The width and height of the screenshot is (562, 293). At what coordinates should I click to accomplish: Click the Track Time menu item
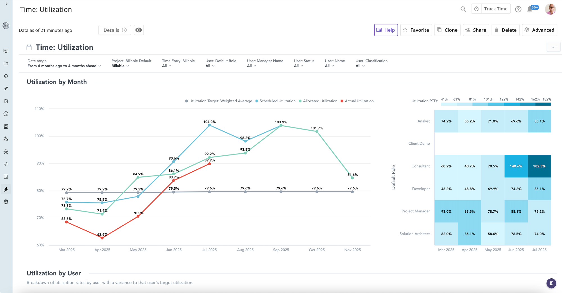tap(496, 8)
